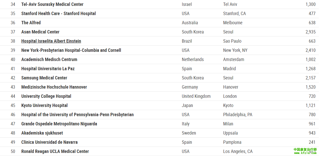Select Academisch Medisch Centrum entry

click(49, 59)
